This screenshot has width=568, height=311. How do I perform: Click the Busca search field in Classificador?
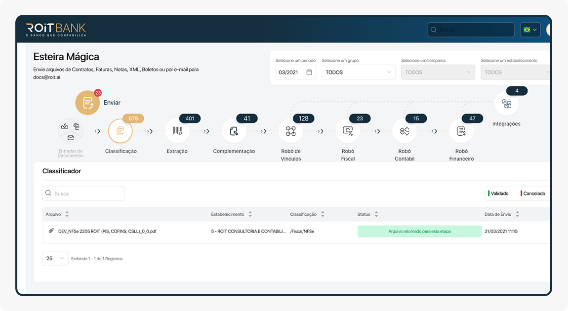(x=84, y=194)
